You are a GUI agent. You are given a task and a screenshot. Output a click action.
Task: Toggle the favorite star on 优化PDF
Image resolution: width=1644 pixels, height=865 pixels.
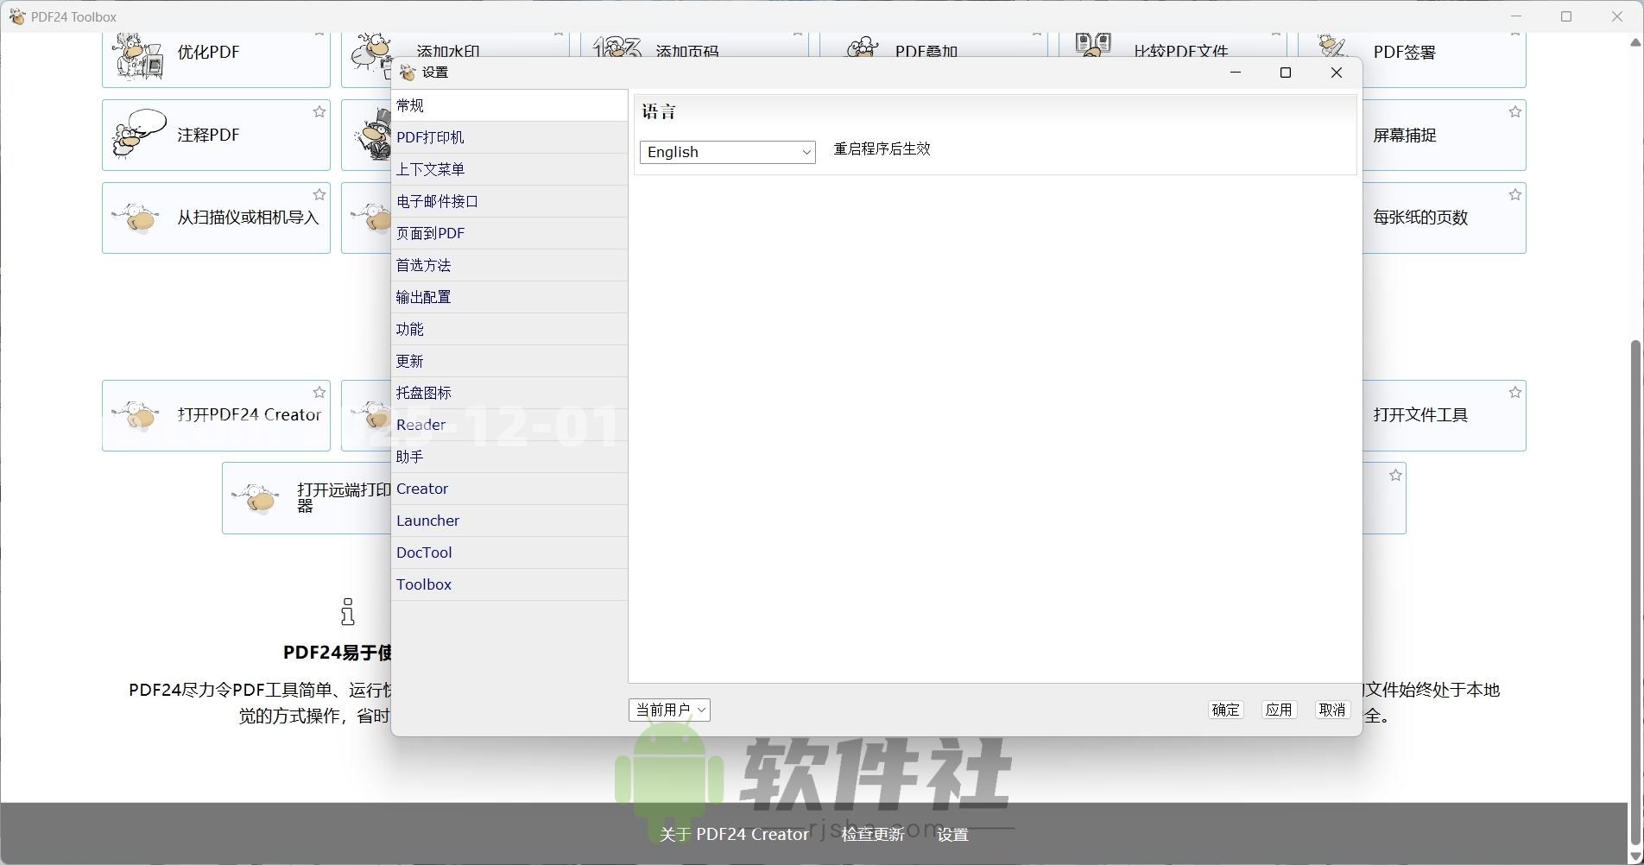(319, 33)
